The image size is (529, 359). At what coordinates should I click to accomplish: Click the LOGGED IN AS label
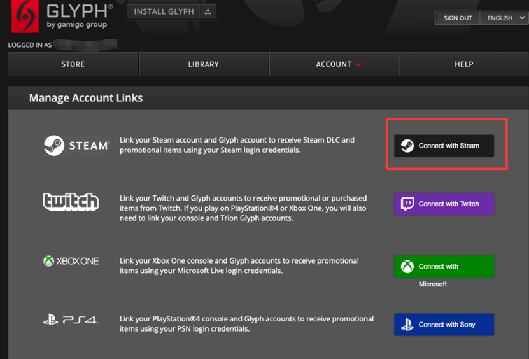[30, 45]
